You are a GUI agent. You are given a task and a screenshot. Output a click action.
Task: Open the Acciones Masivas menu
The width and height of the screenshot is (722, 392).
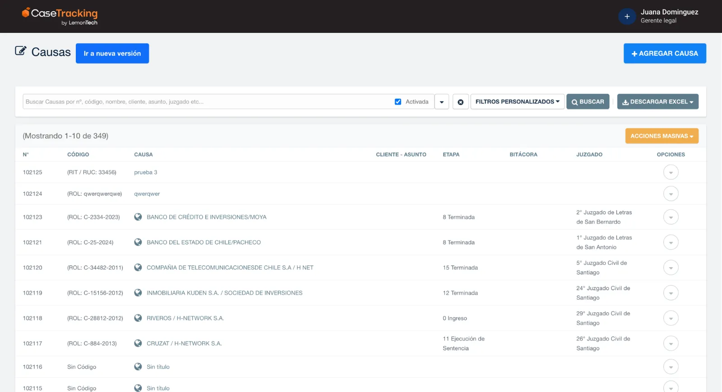[x=662, y=136]
